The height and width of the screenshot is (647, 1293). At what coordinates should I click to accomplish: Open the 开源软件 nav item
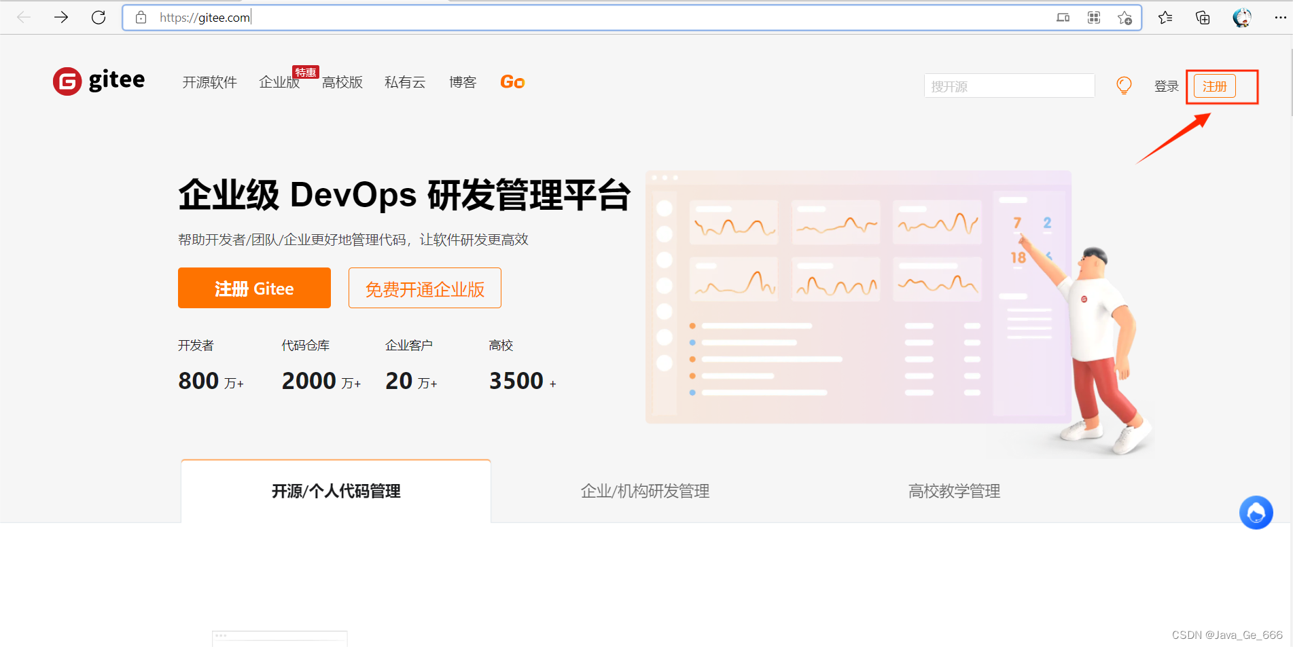(209, 82)
